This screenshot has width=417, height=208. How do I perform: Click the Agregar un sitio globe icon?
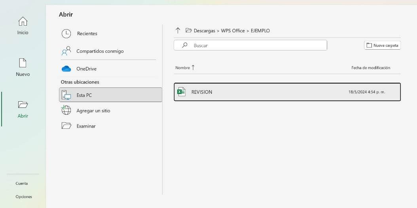pyautogui.click(x=66, y=111)
